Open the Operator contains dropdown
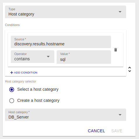 32,56
